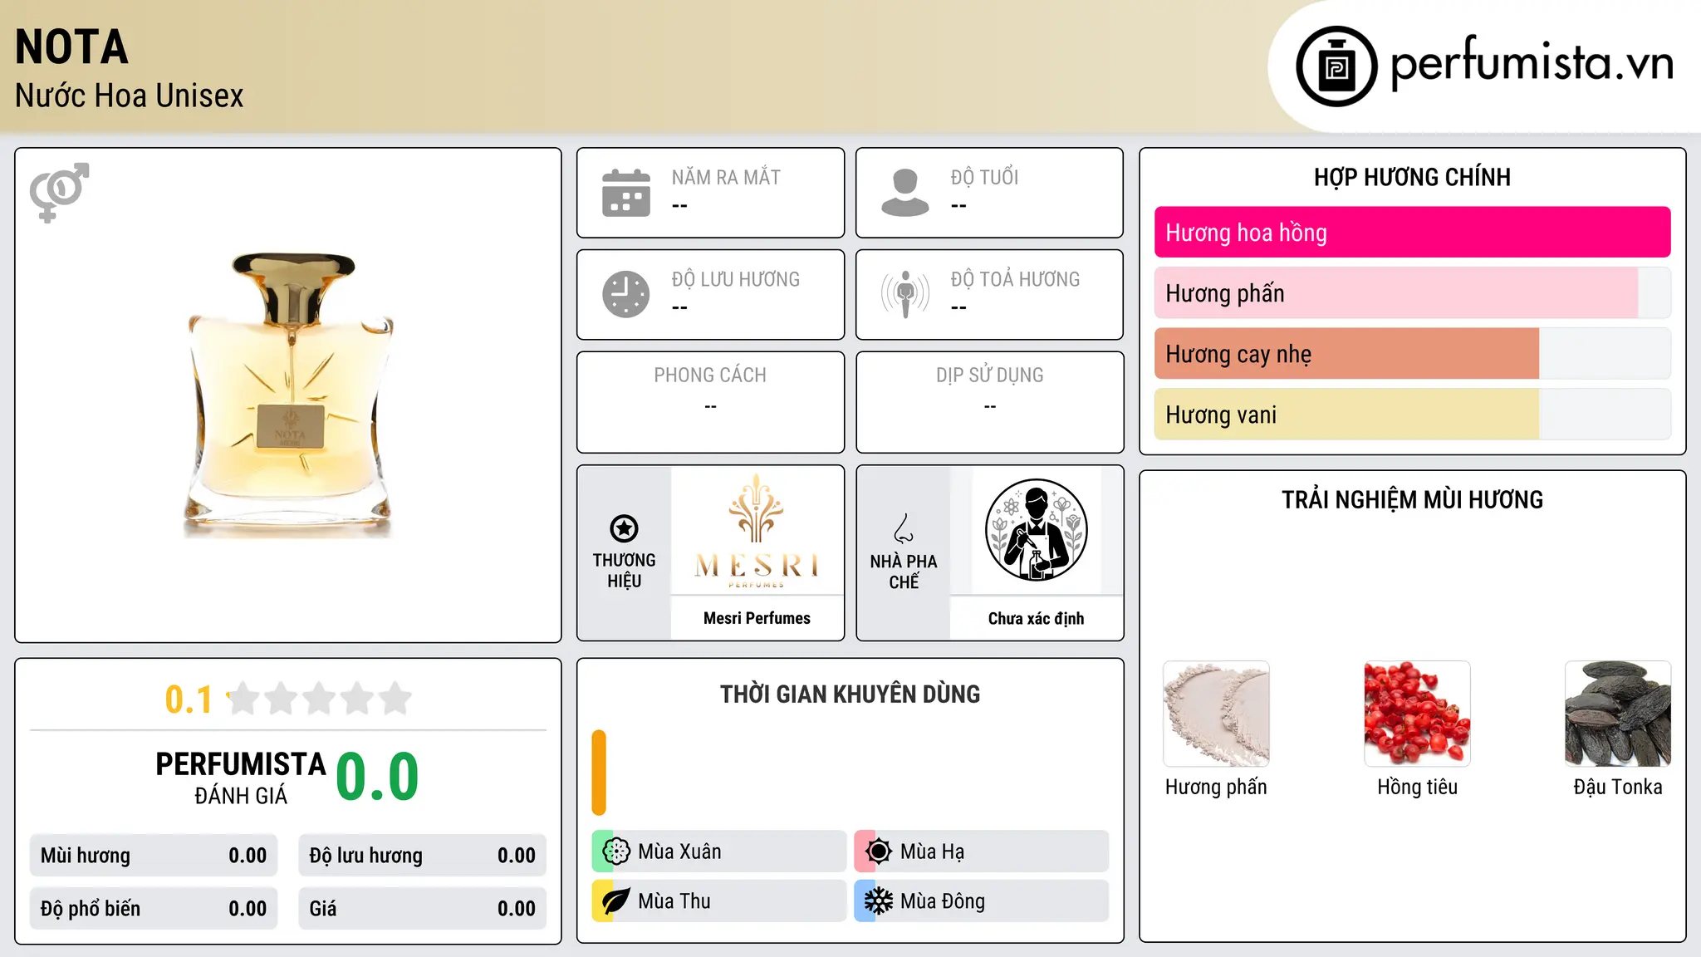Screen dimensions: 1701x957
Task: Click the unisex gender symbol icon
Action: [x=59, y=193]
